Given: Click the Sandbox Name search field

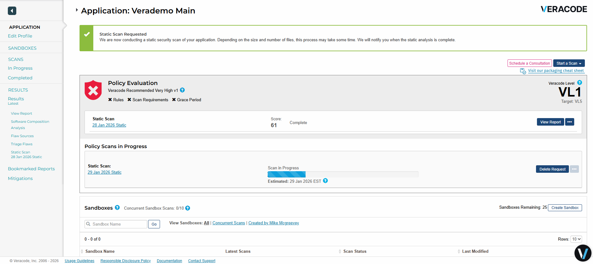Looking at the screenshot, I should [x=116, y=224].
